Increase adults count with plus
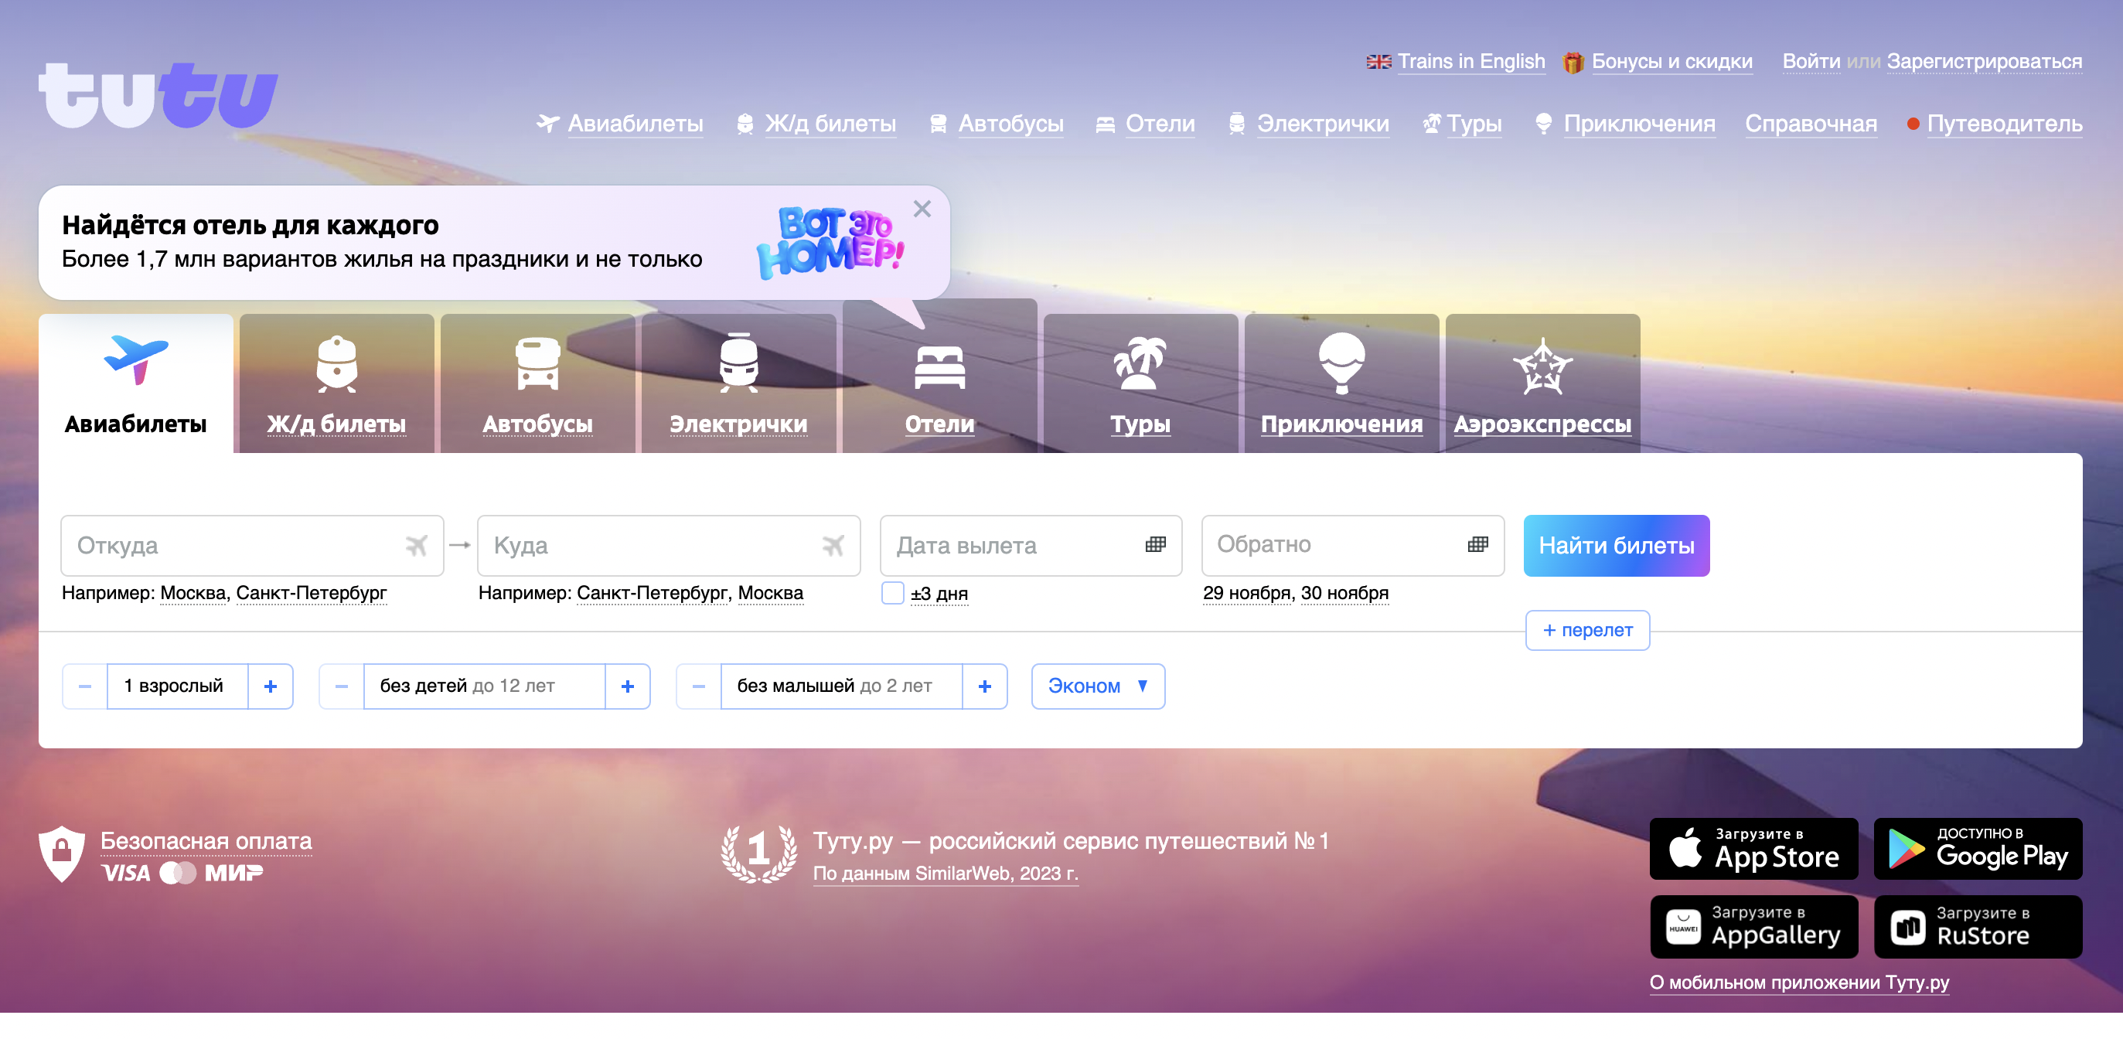 click(x=271, y=686)
